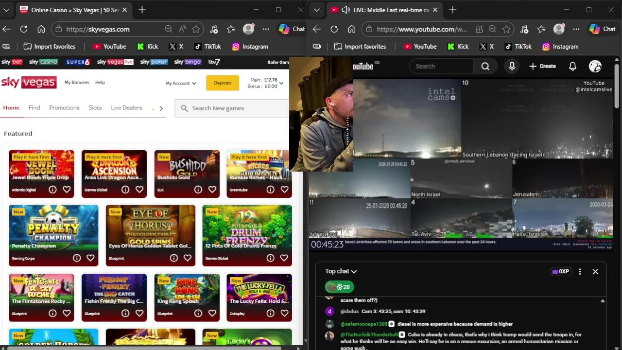This screenshot has height=350, width=622.
Task: Open My Bonuses page
Action: 77,83
